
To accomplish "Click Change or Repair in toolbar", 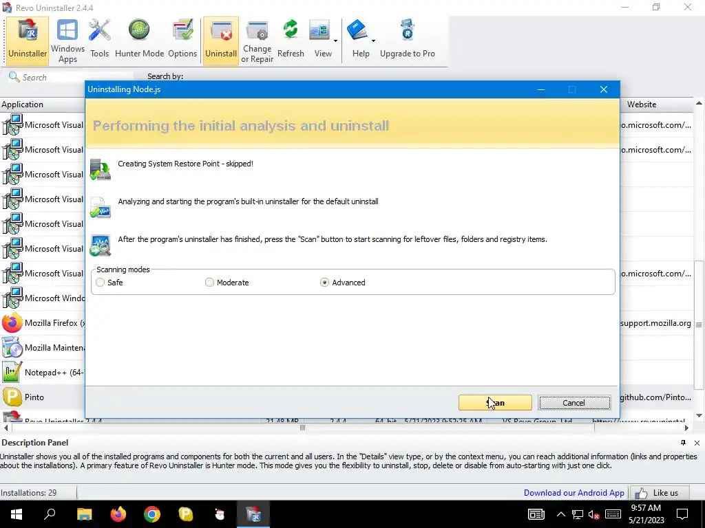I will (x=257, y=41).
